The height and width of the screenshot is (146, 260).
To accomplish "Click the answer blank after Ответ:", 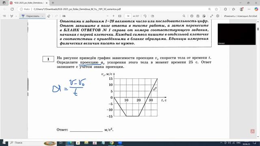I will (x=86, y=130).
